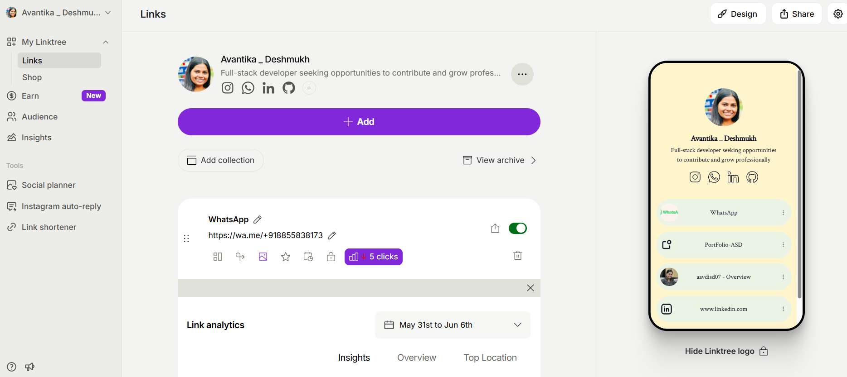Click the layout icon on WhatsApp link

218,257
